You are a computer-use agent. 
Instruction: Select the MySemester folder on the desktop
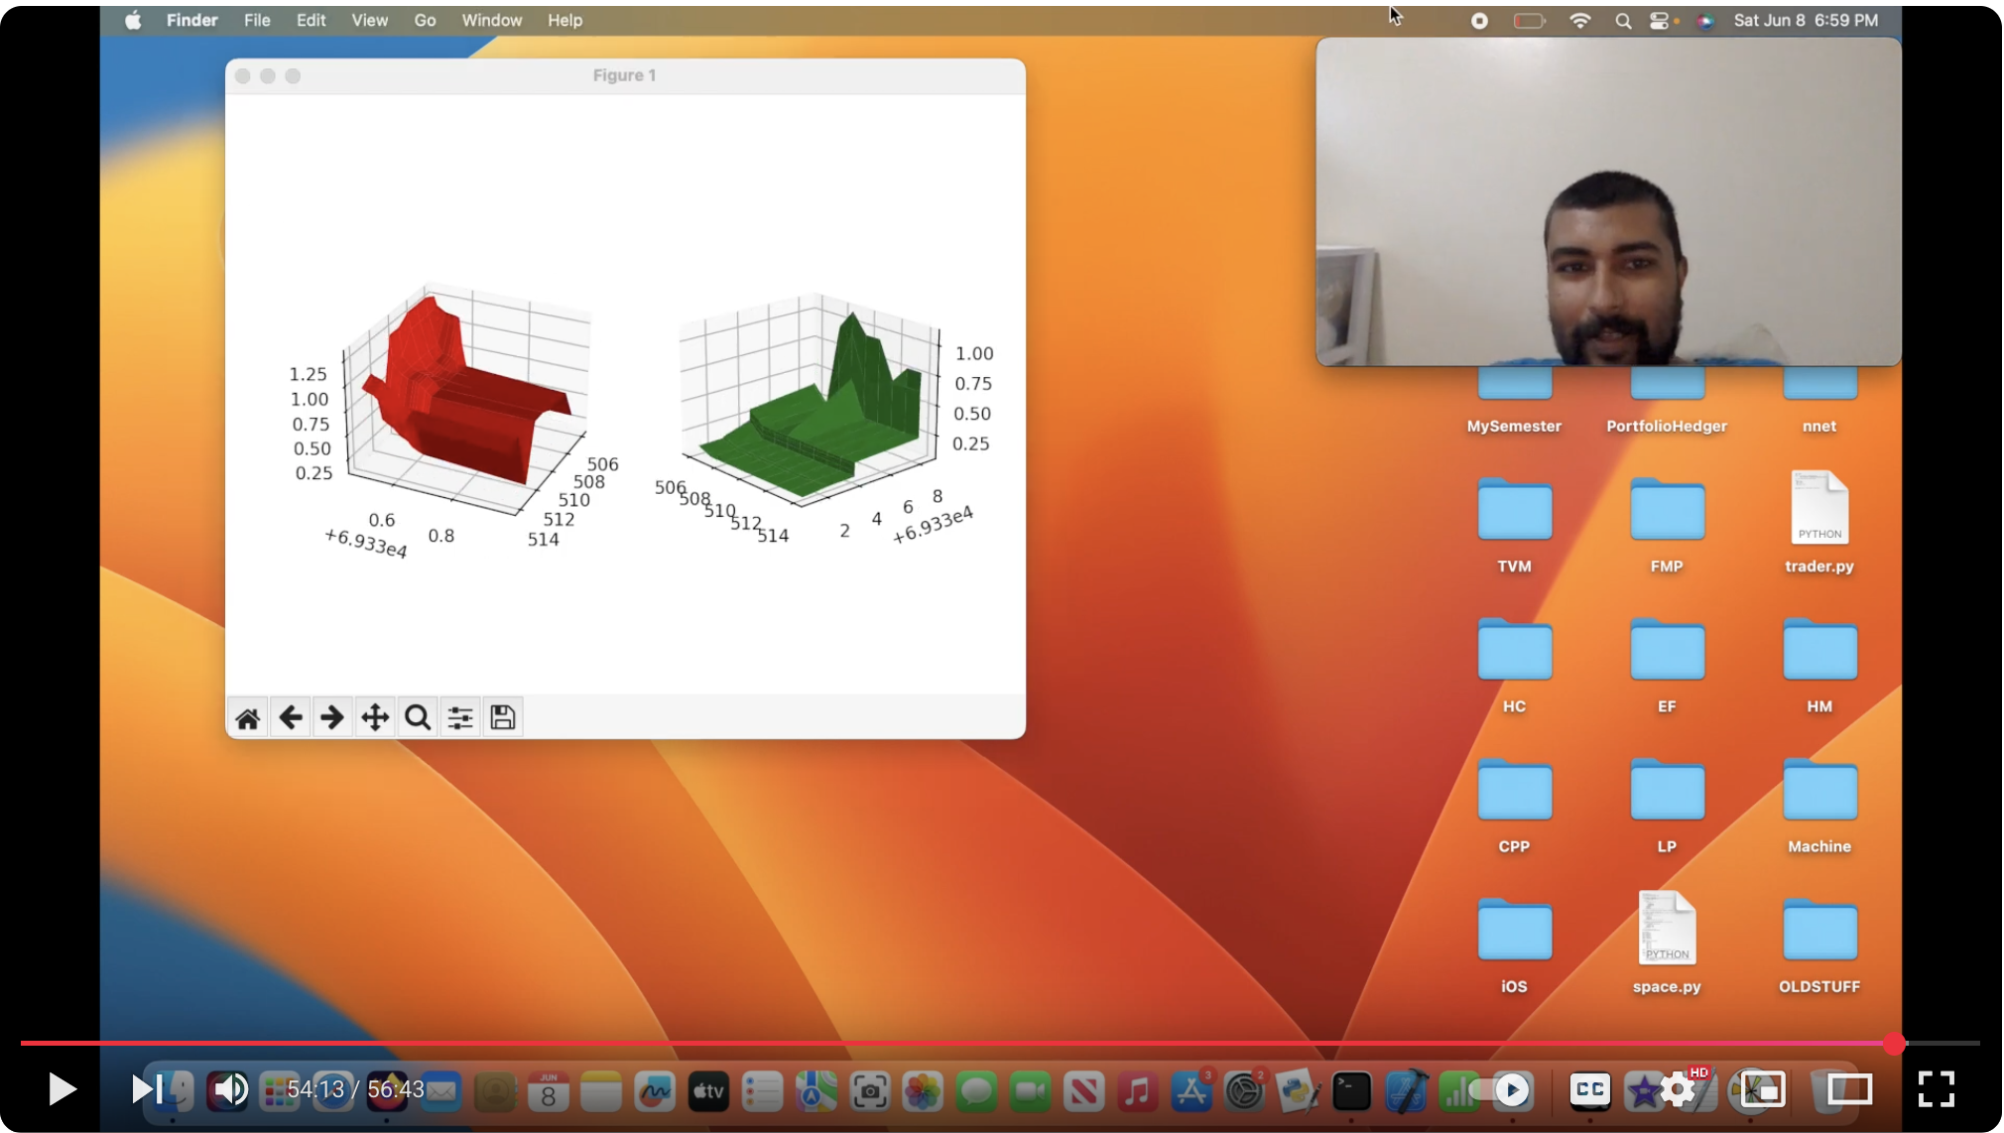coord(1514,401)
